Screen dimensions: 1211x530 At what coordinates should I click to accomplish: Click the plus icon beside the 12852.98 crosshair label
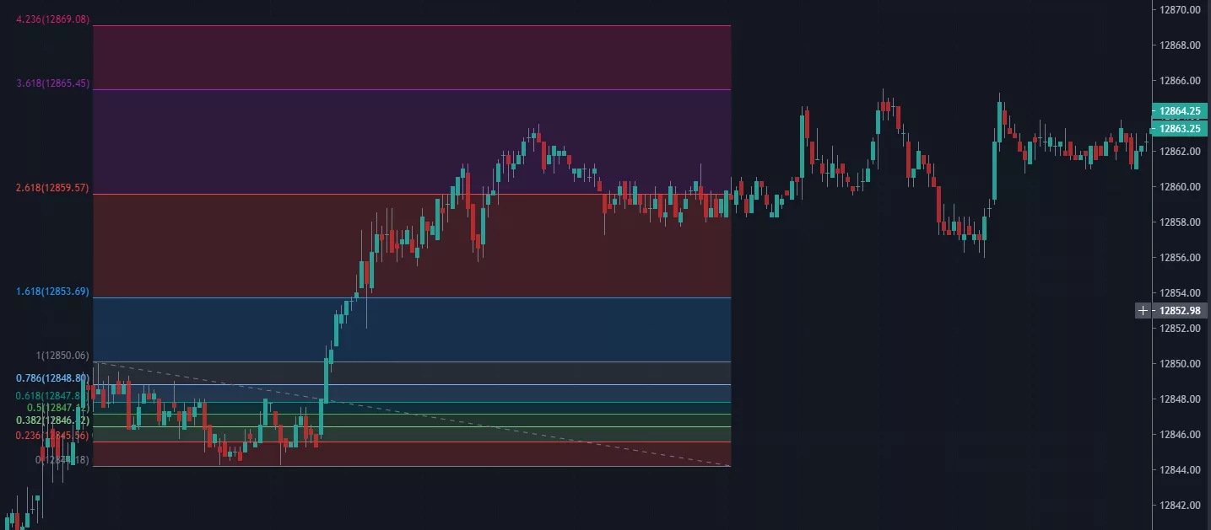(1143, 311)
